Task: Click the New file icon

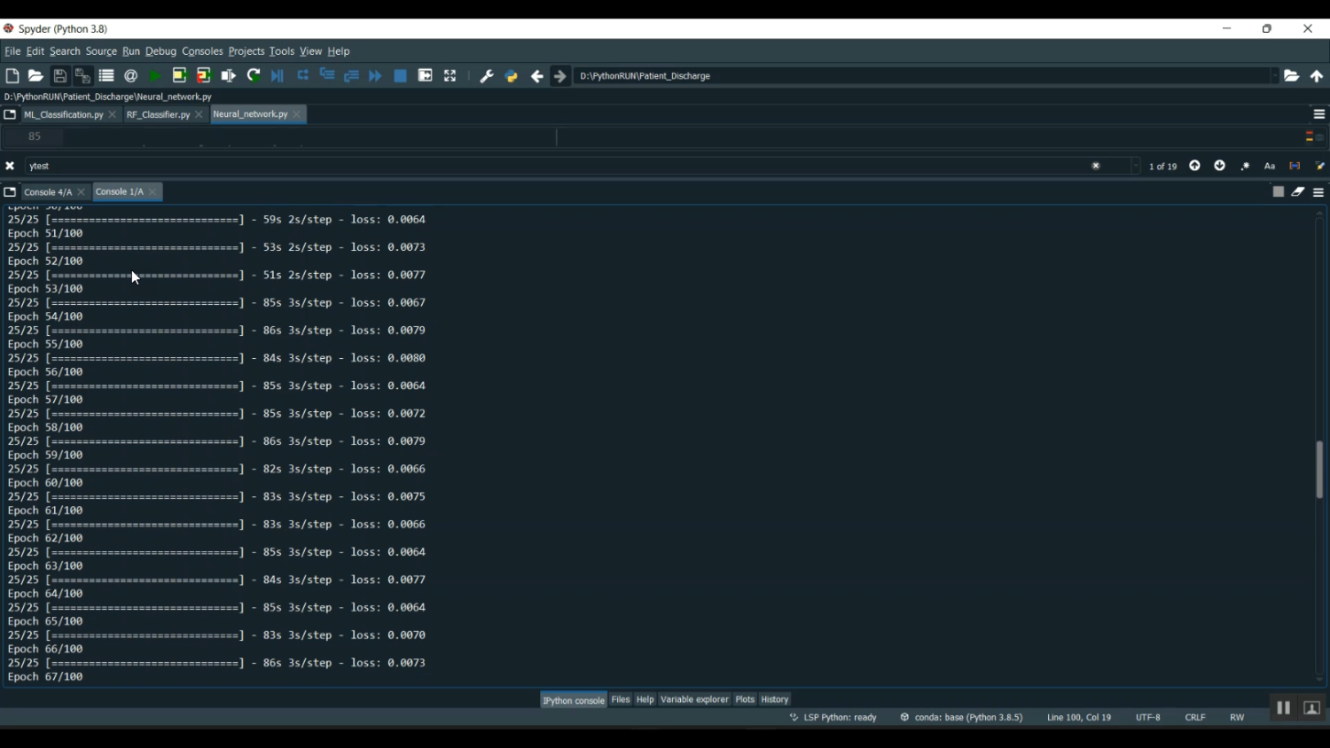Action: tap(12, 76)
